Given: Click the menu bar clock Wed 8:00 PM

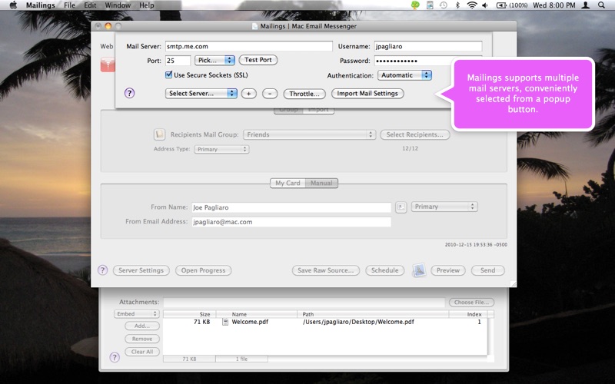Looking at the screenshot, I should pos(553,5).
